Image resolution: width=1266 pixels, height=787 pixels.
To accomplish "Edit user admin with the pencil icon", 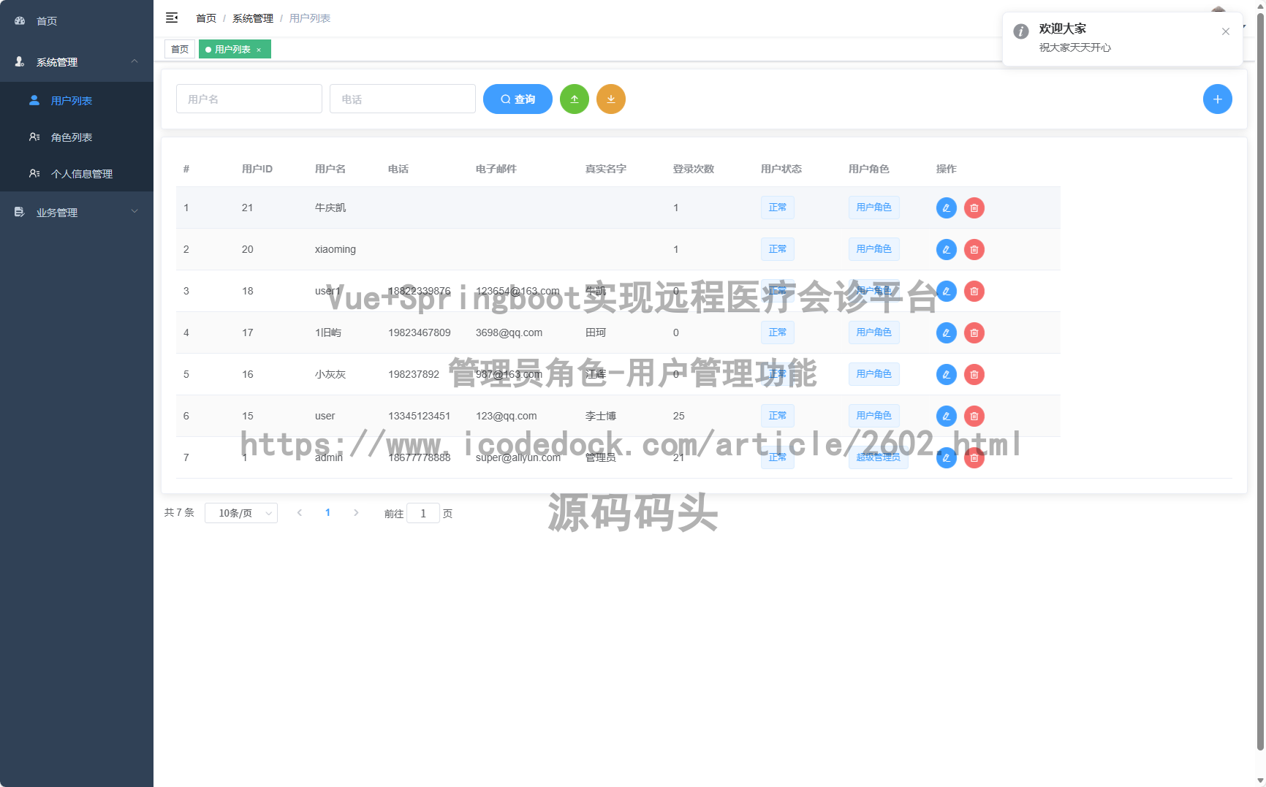I will pyautogui.click(x=946, y=457).
